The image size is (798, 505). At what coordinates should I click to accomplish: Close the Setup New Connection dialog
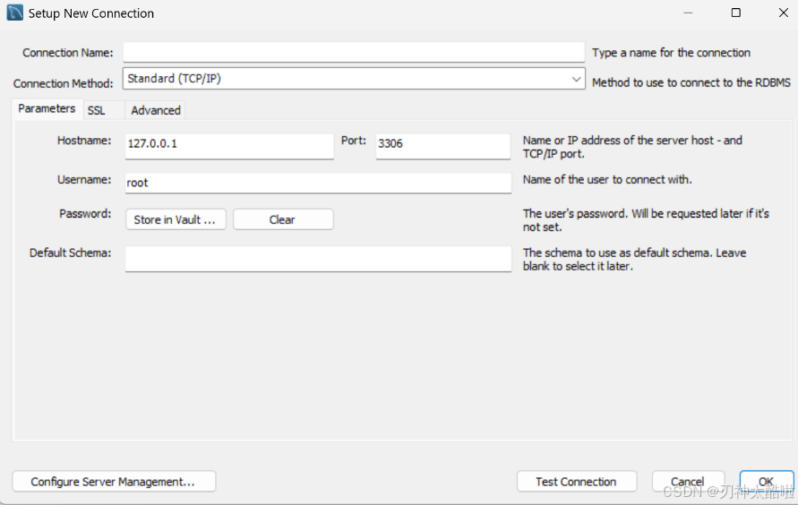784,13
